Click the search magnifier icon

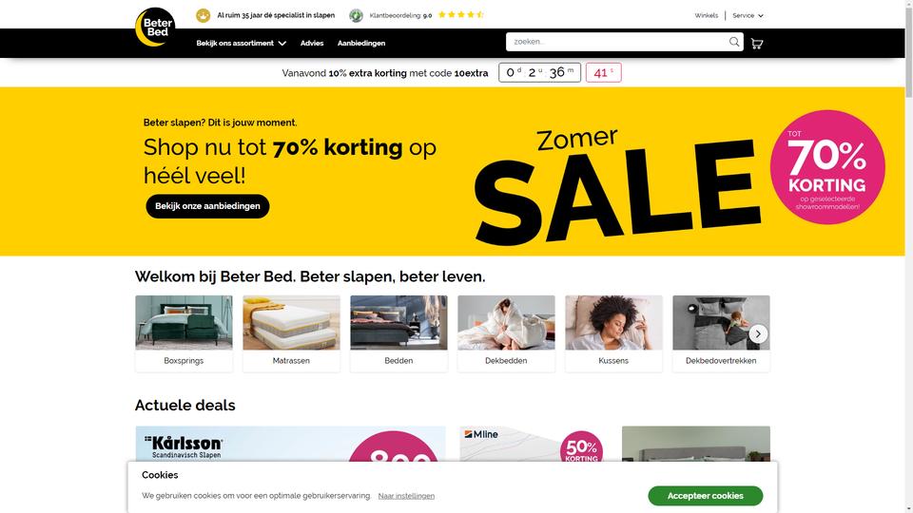[x=733, y=42]
